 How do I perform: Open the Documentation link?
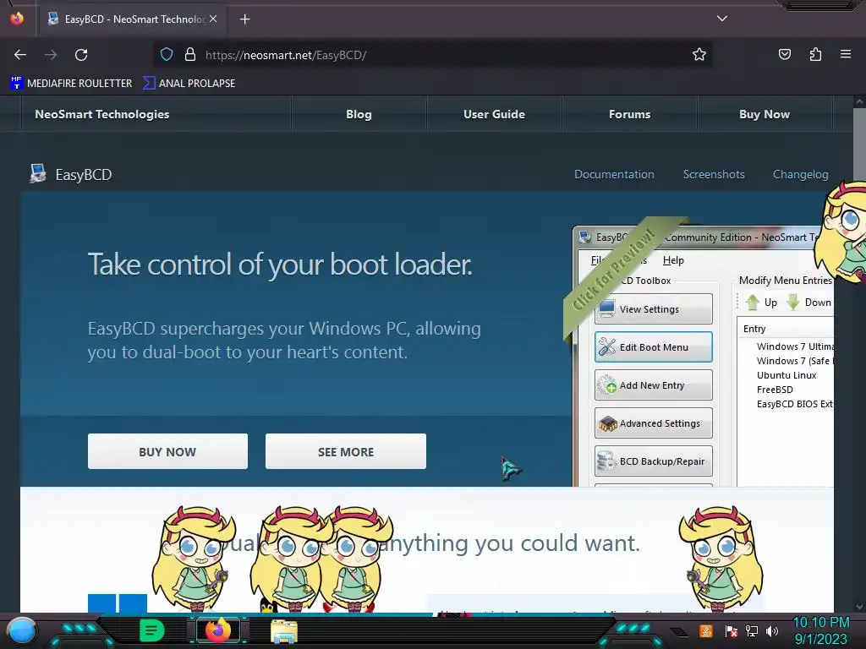point(614,174)
